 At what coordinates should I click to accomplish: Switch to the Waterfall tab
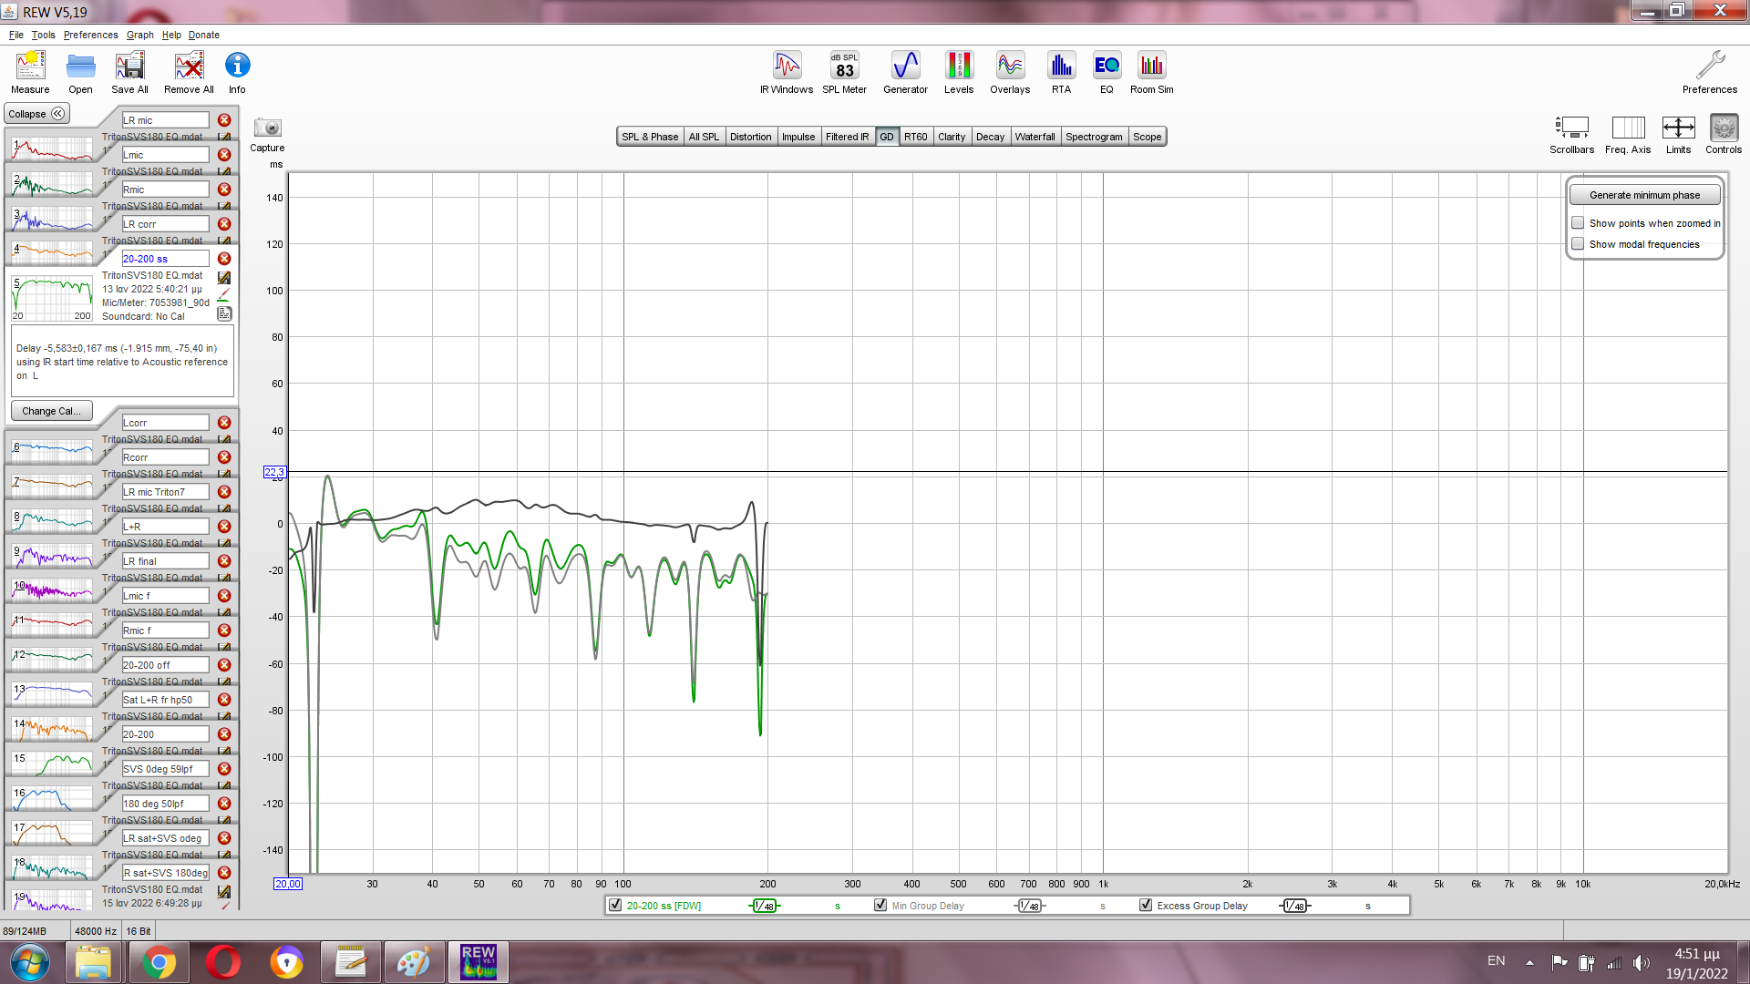point(1035,137)
